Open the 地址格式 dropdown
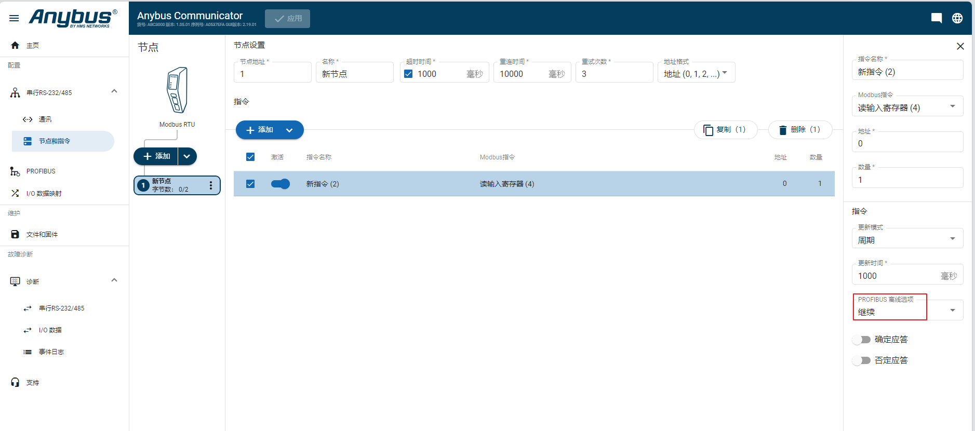Screen dimensions: 975x431 697,72
